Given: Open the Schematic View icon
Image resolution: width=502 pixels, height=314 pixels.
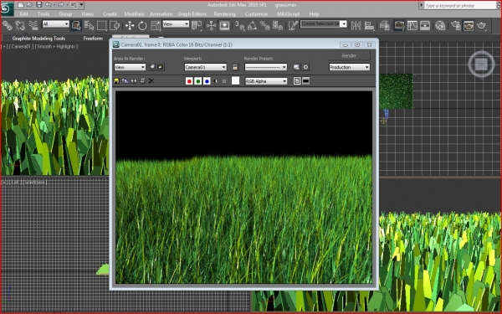Looking at the screenshot, I should pyautogui.click(x=425, y=25).
